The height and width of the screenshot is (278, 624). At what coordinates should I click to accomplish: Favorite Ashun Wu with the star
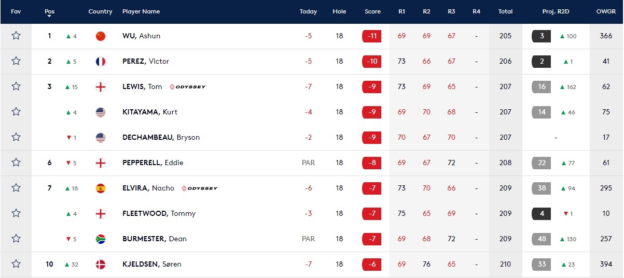pos(16,36)
